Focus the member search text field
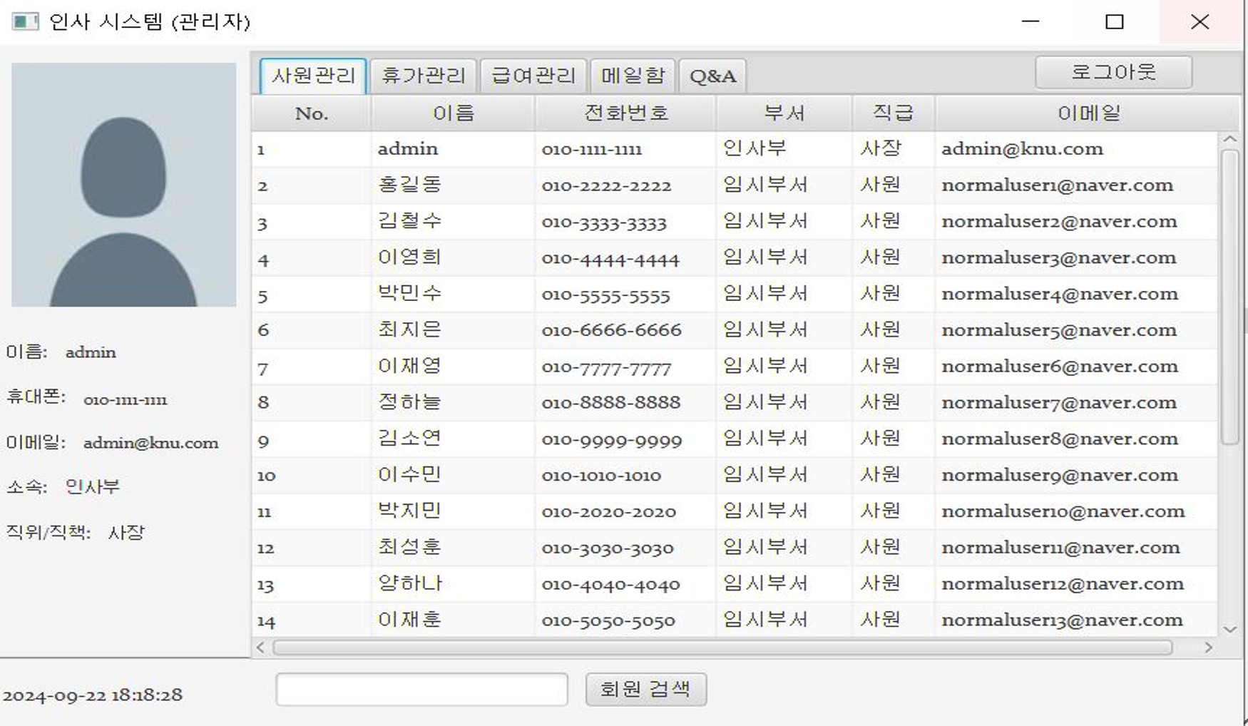 (421, 689)
